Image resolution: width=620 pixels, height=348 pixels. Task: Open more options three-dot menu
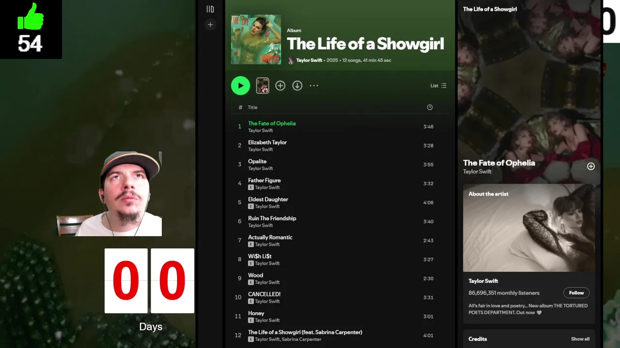tap(314, 86)
